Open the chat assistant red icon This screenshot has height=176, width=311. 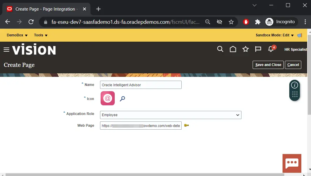tap(292, 163)
